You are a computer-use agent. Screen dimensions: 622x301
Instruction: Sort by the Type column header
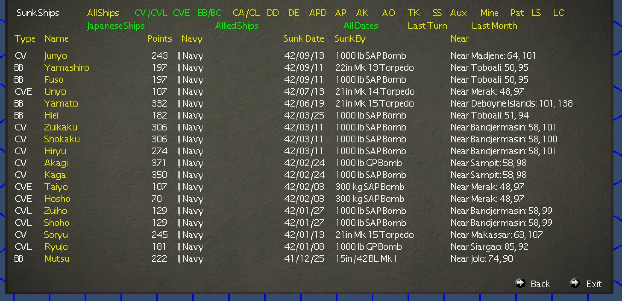[25, 39]
